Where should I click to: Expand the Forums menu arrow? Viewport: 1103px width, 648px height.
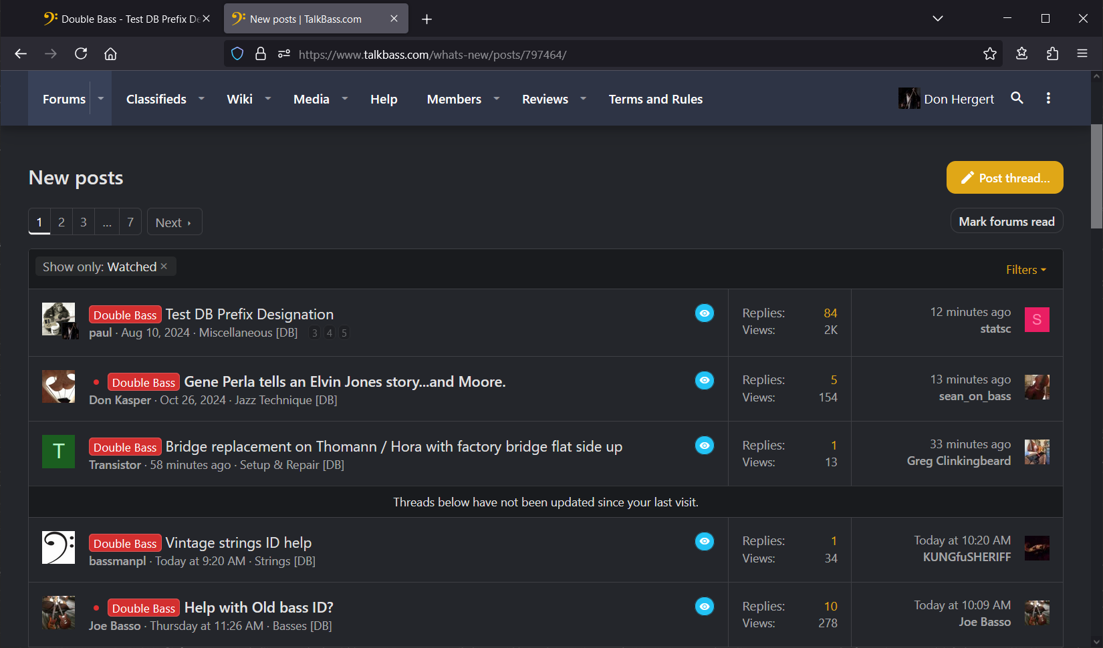pyautogui.click(x=101, y=98)
